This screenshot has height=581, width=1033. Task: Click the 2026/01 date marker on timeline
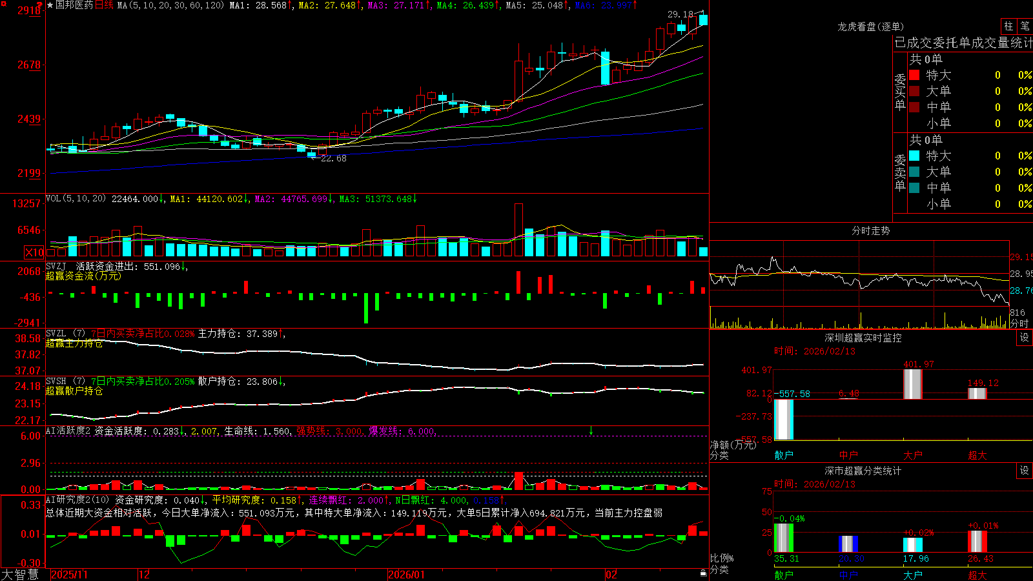pyautogui.click(x=406, y=574)
